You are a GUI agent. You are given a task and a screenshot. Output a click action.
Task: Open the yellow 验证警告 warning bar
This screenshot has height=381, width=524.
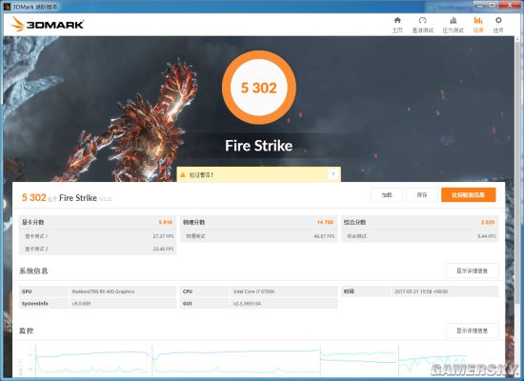258,174
